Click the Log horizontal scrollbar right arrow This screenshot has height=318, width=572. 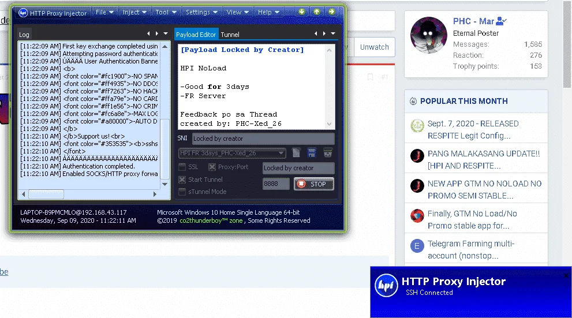point(155,194)
